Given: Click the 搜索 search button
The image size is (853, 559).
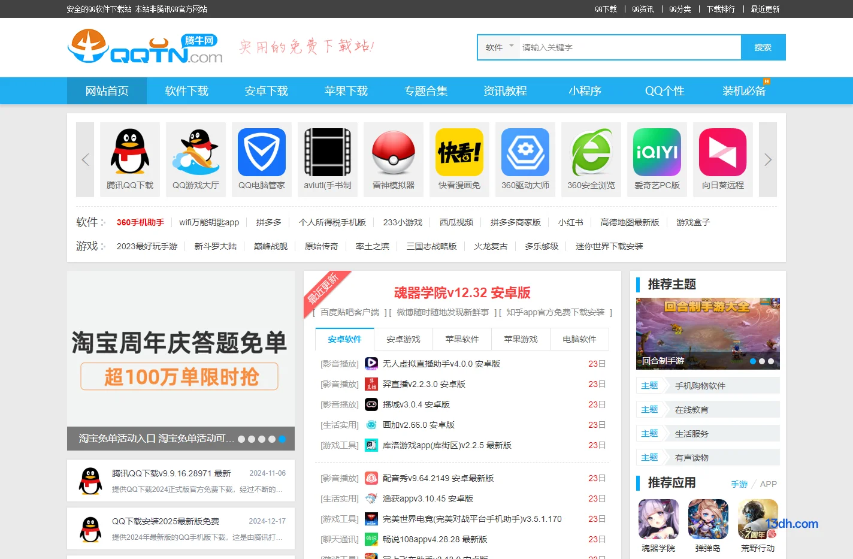Looking at the screenshot, I should pyautogui.click(x=763, y=47).
